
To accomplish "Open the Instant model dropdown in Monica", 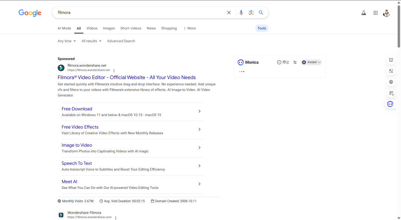I will click(311, 62).
